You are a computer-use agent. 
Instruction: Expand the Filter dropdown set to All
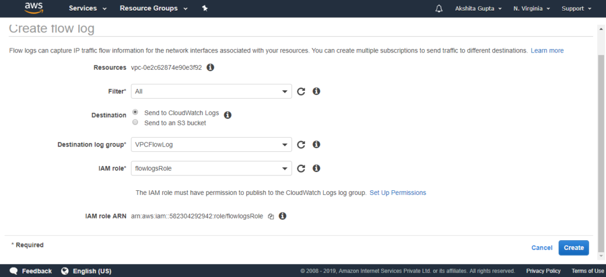click(x=211, y=92)
